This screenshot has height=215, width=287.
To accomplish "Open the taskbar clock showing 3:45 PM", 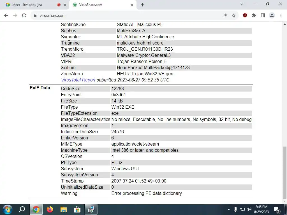I will 261,209.
